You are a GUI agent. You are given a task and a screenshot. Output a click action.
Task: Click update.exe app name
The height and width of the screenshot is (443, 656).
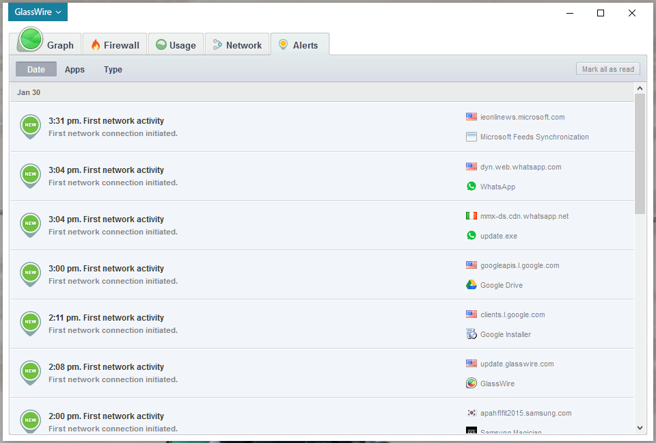pos(499,236)
